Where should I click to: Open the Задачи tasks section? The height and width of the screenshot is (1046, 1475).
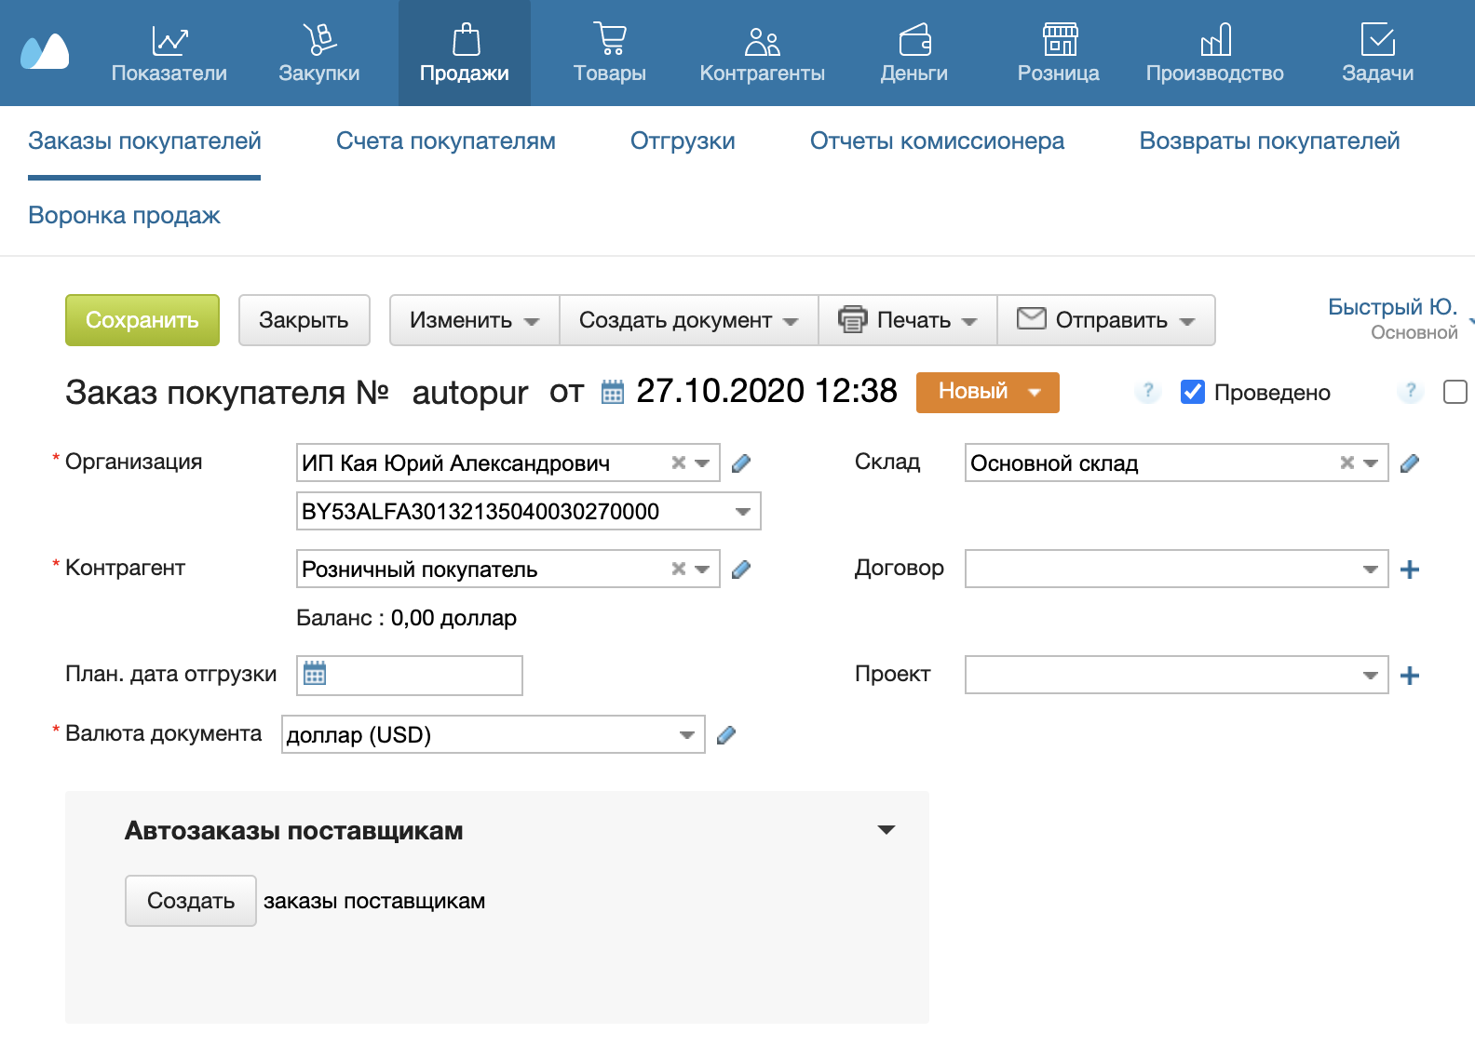1378,53
